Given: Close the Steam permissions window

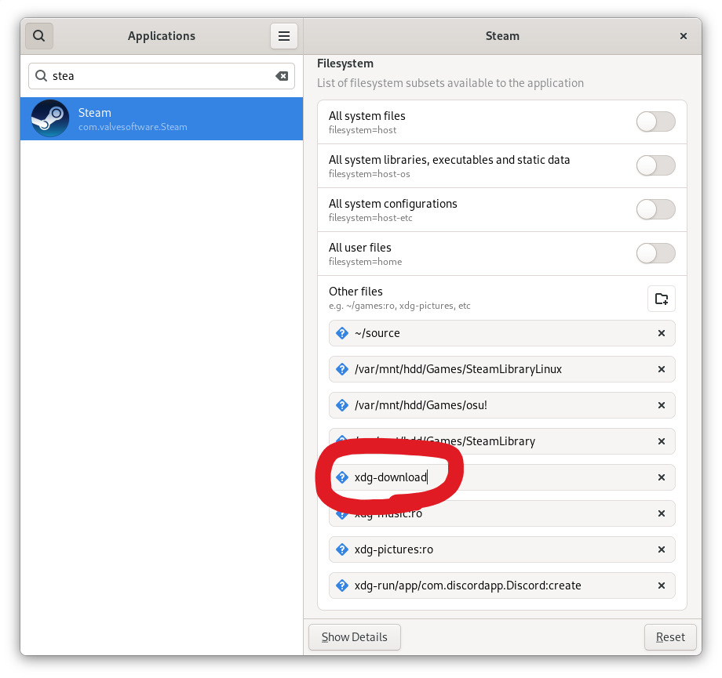Looking at the screenshot, I should (684, 36).
